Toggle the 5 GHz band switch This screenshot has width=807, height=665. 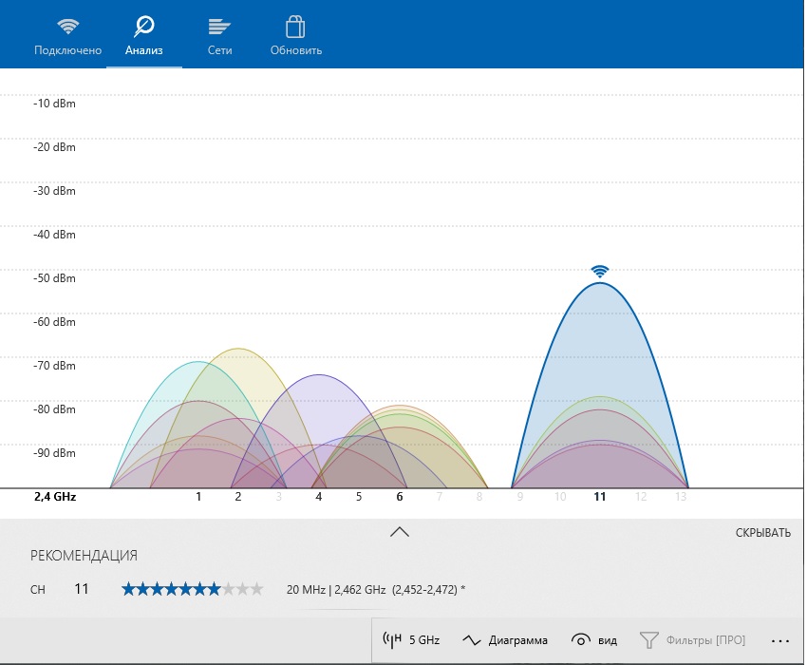[411, 640]
